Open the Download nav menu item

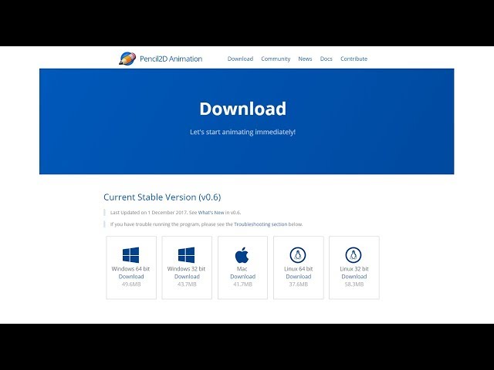click(240, 59)
